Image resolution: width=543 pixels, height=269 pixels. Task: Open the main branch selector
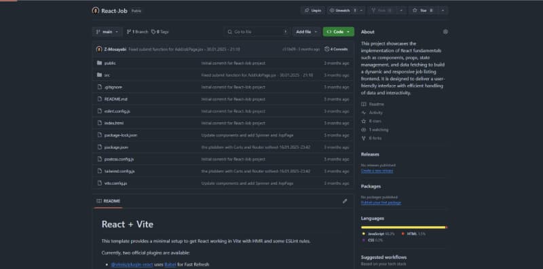107,32
